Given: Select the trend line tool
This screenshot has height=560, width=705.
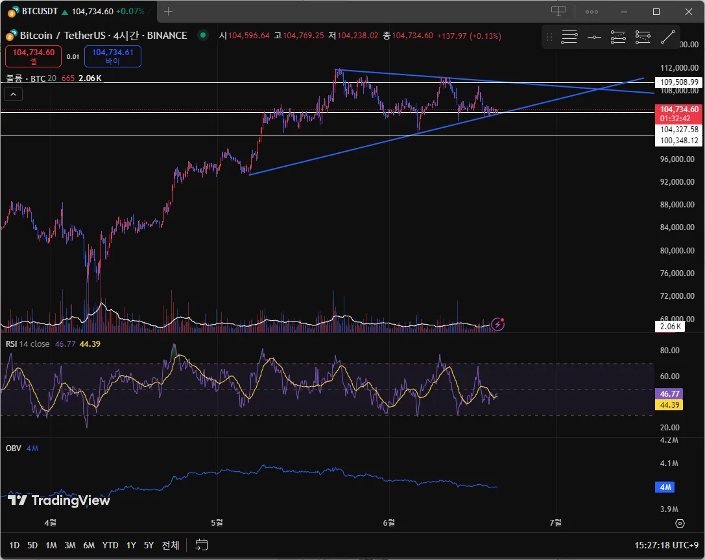Looking at the screenshot, I should click(667, 38).
